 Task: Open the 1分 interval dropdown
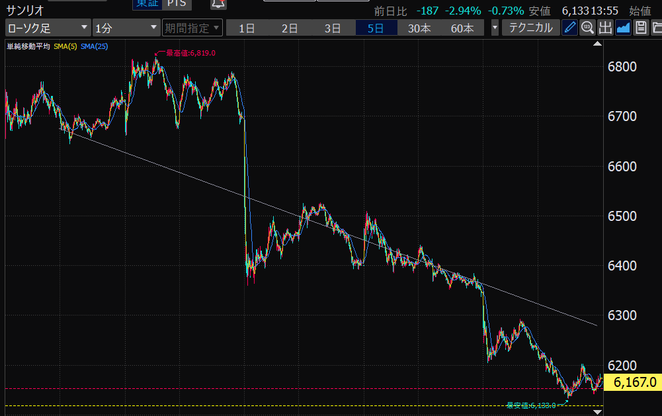126,28
